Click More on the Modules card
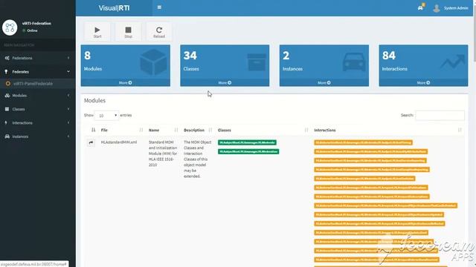Image resolution: width=476 pixels, height=267 pixels. tap(126, 82)
